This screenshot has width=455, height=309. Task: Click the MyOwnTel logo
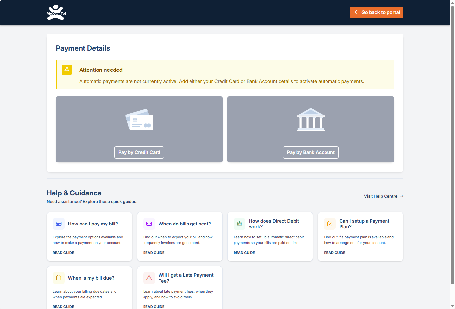56,12
